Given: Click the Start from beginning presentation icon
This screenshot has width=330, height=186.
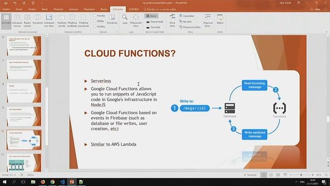Looking at the screenshot, I should tap(33, 3).
